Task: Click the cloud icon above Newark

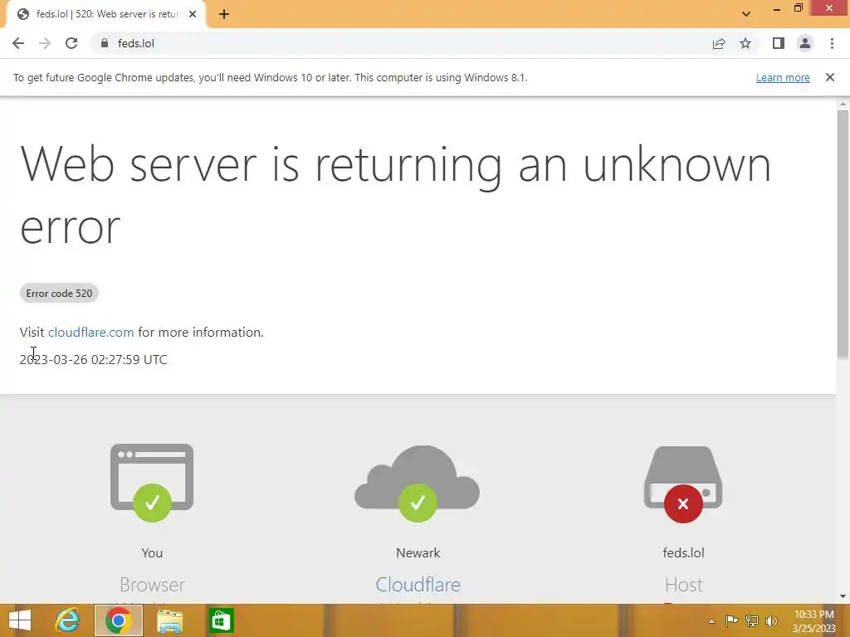Action: point(417,484)
